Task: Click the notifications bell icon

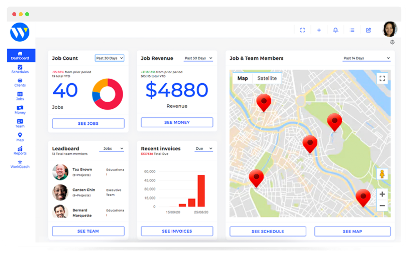Action: (336, 30)
